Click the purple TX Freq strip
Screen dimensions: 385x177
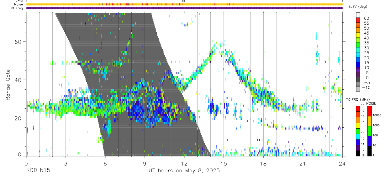(x=184, y=8)
